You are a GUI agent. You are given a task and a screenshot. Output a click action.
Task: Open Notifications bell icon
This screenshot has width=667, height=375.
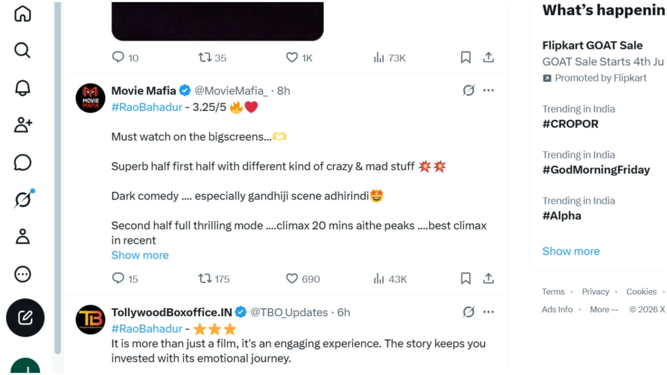click(x=23, y=88)
